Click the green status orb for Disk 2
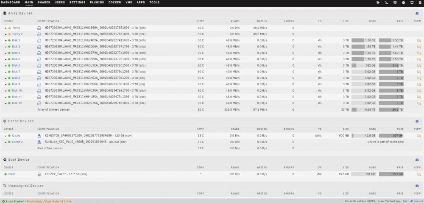The image size is (424, 204). pyautogui.click(x=9, y=47)
